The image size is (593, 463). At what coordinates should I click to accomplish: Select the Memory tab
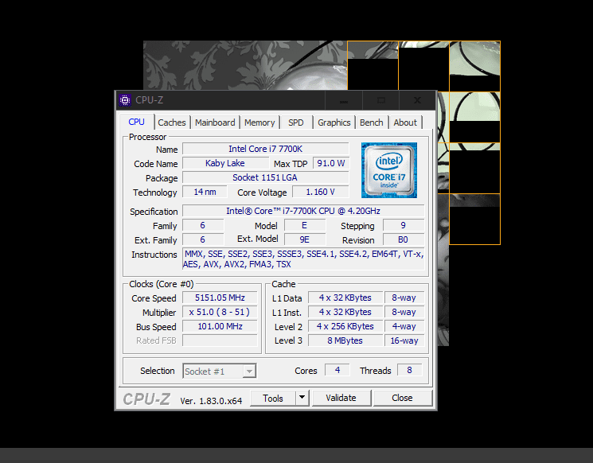(x=259, y=123)
